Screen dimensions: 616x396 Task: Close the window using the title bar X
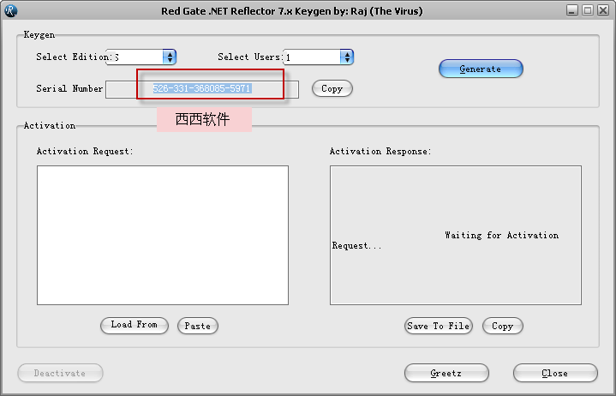point(603,10)
